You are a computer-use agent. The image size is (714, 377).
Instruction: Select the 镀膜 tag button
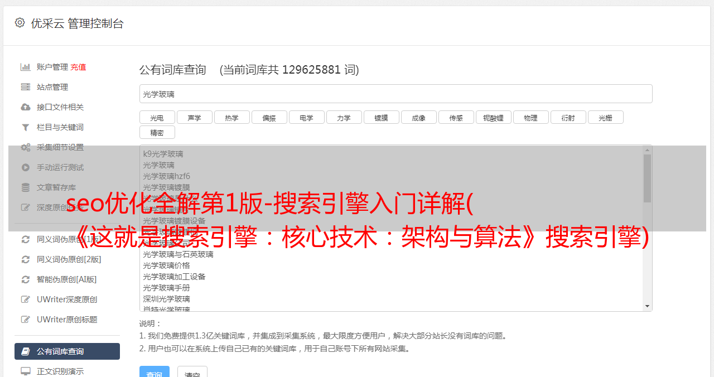pyautogui.click(x=381, y=117)
